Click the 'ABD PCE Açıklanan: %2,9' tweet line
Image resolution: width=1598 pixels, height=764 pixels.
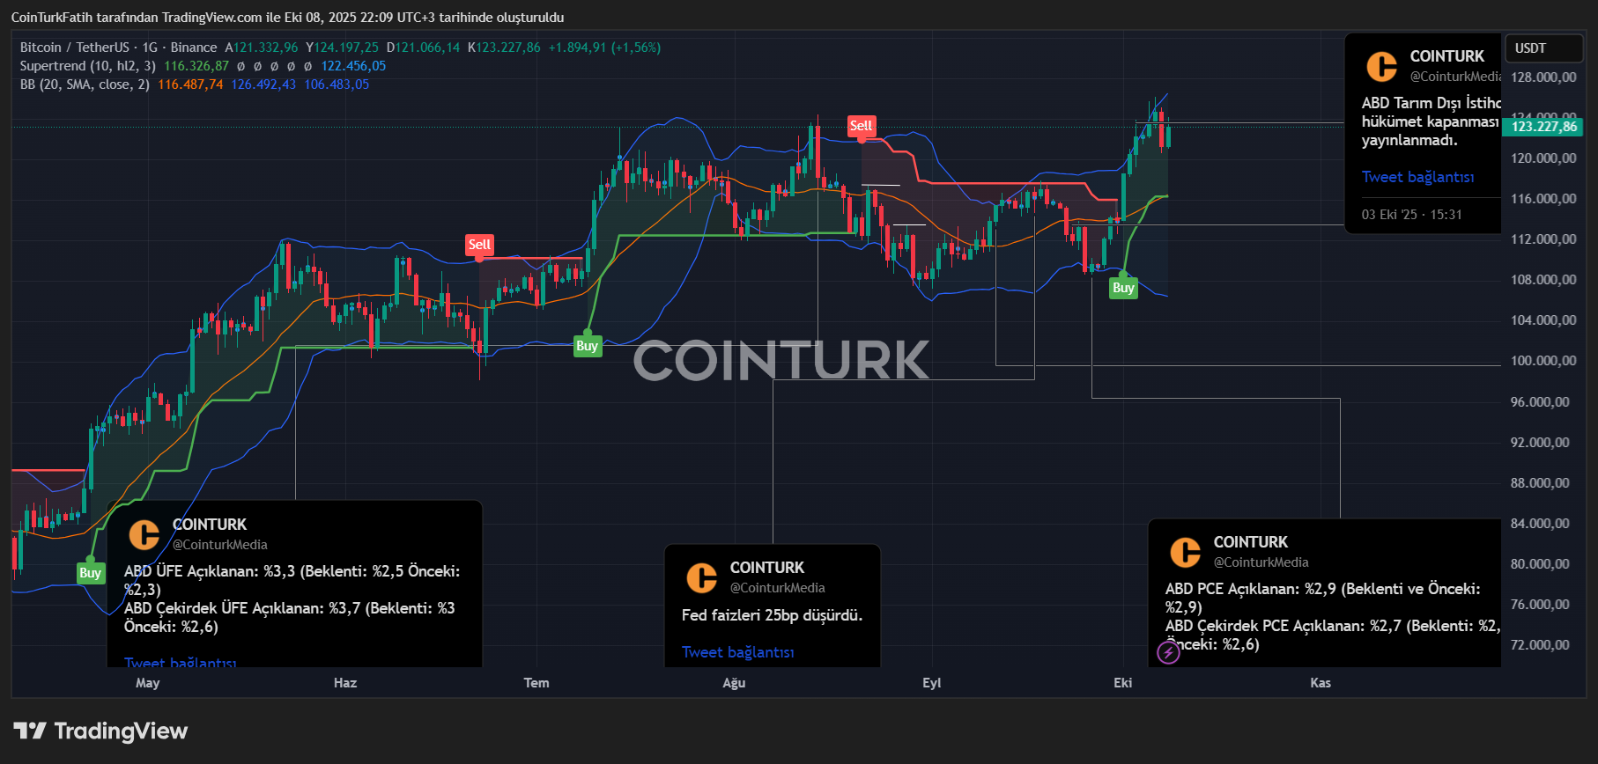1323,599
